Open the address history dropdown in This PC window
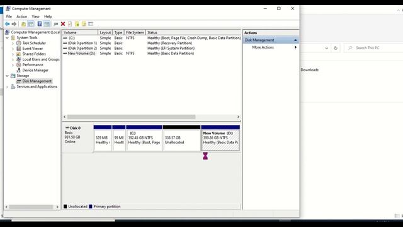This screenshot has width=403, height=227. tap(326, 48)
